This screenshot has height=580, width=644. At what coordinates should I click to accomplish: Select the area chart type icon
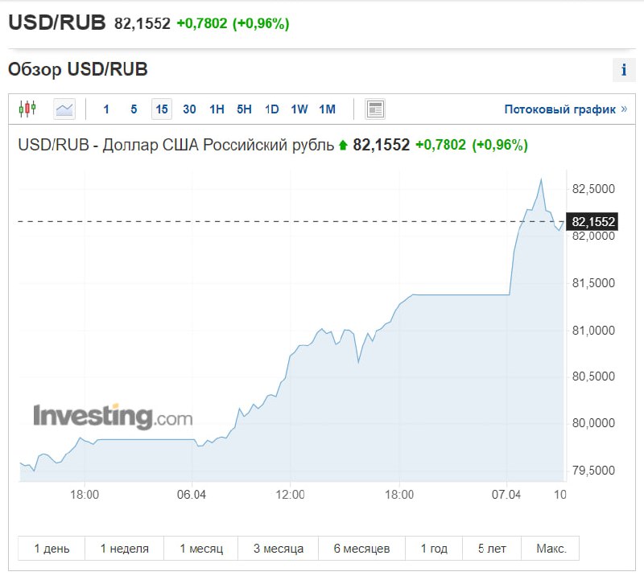pyautogui.click(x=64, y=109)
